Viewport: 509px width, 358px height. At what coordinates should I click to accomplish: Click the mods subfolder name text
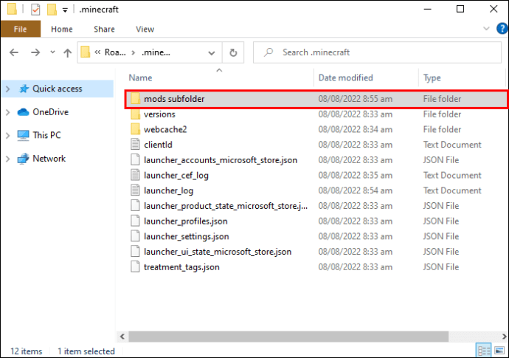click(x=174, y=99)
